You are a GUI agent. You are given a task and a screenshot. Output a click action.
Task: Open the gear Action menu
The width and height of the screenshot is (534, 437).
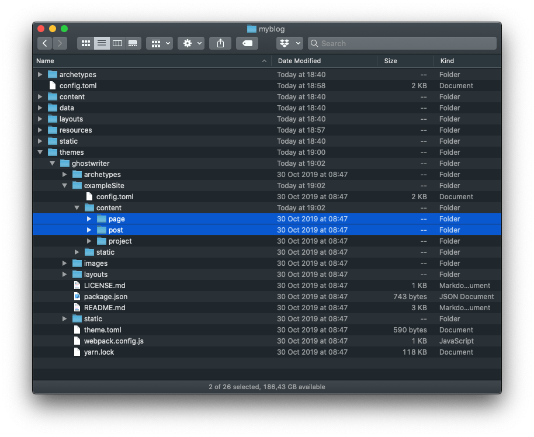click(191, 43)
